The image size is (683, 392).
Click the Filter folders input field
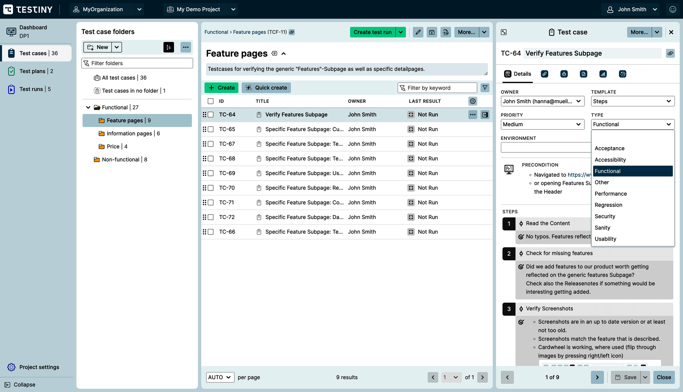(137, 63)
